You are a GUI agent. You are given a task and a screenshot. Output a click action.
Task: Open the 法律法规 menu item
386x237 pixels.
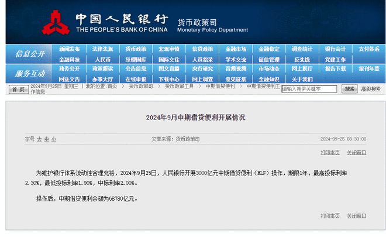tap(103, 49)
